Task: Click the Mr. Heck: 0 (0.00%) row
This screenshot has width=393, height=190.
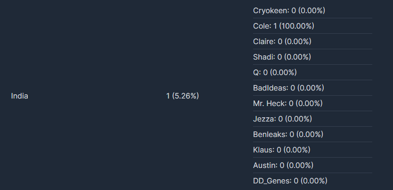Action: 312,103
